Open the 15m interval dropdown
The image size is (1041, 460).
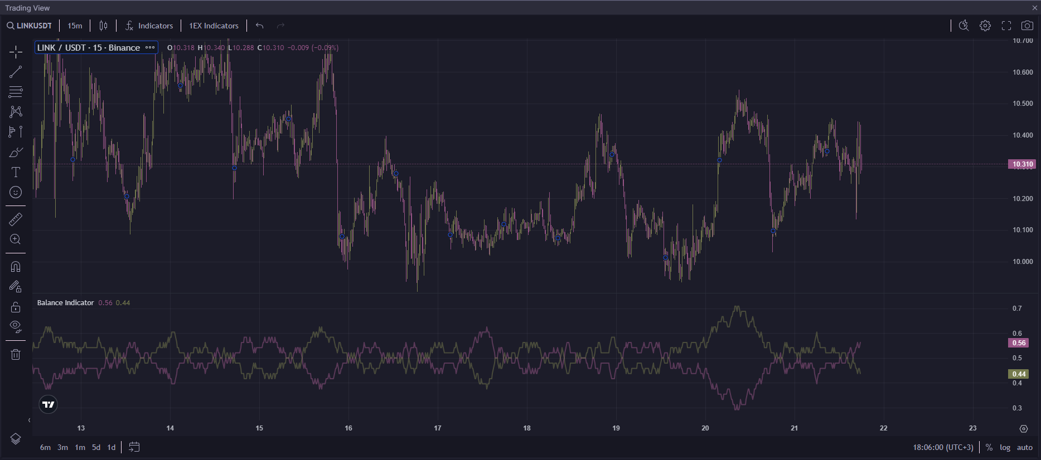(x=75, y=26)
